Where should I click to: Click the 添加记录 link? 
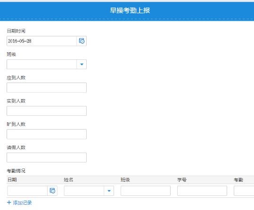pyautogui.click(x=22, y=203)
